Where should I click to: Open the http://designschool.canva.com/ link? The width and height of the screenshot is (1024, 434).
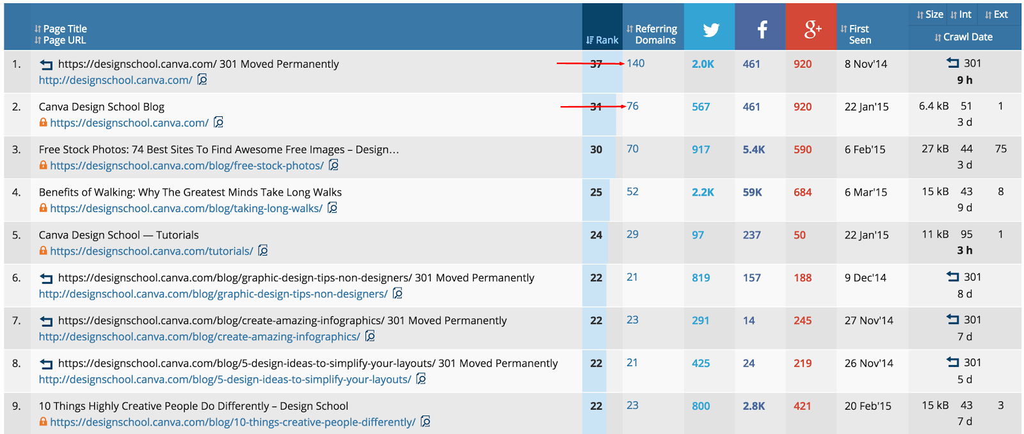coord(115,80)
